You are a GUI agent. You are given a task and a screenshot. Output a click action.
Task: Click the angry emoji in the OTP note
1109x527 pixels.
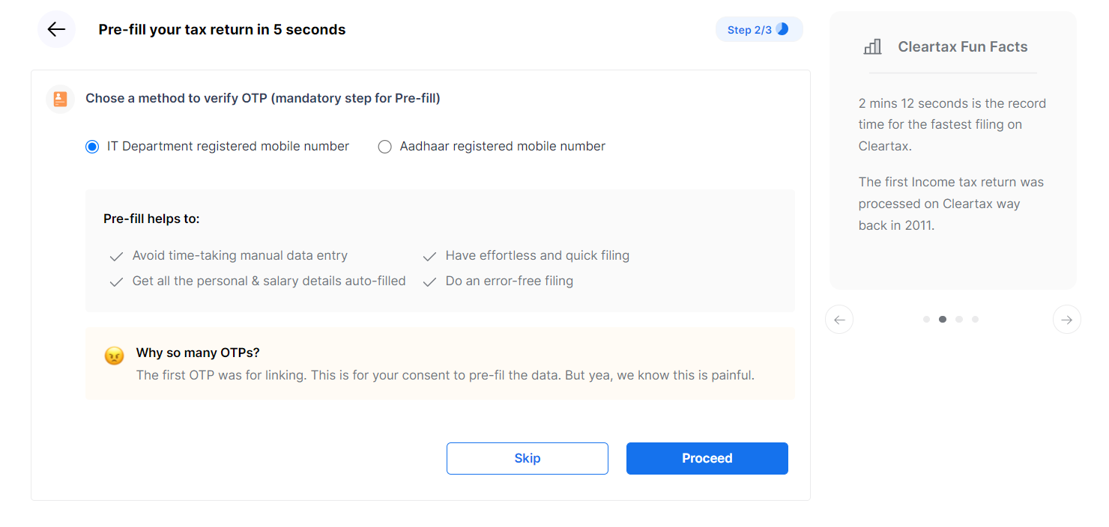pos(114,355)
